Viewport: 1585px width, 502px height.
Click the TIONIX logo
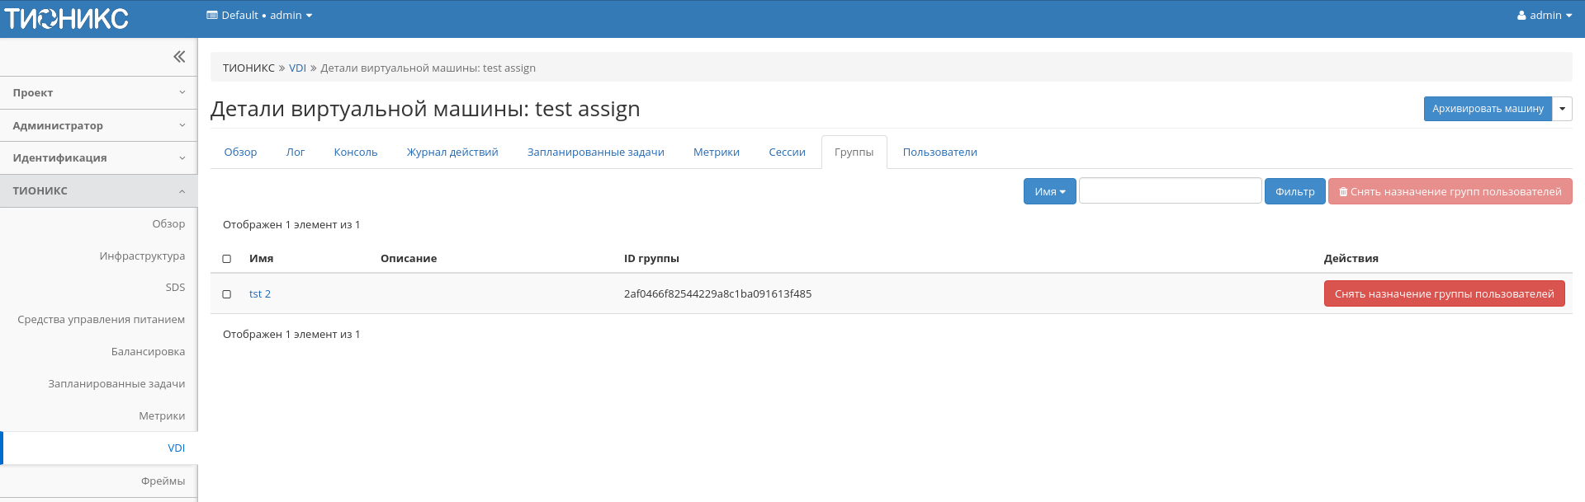click(67, 18)
